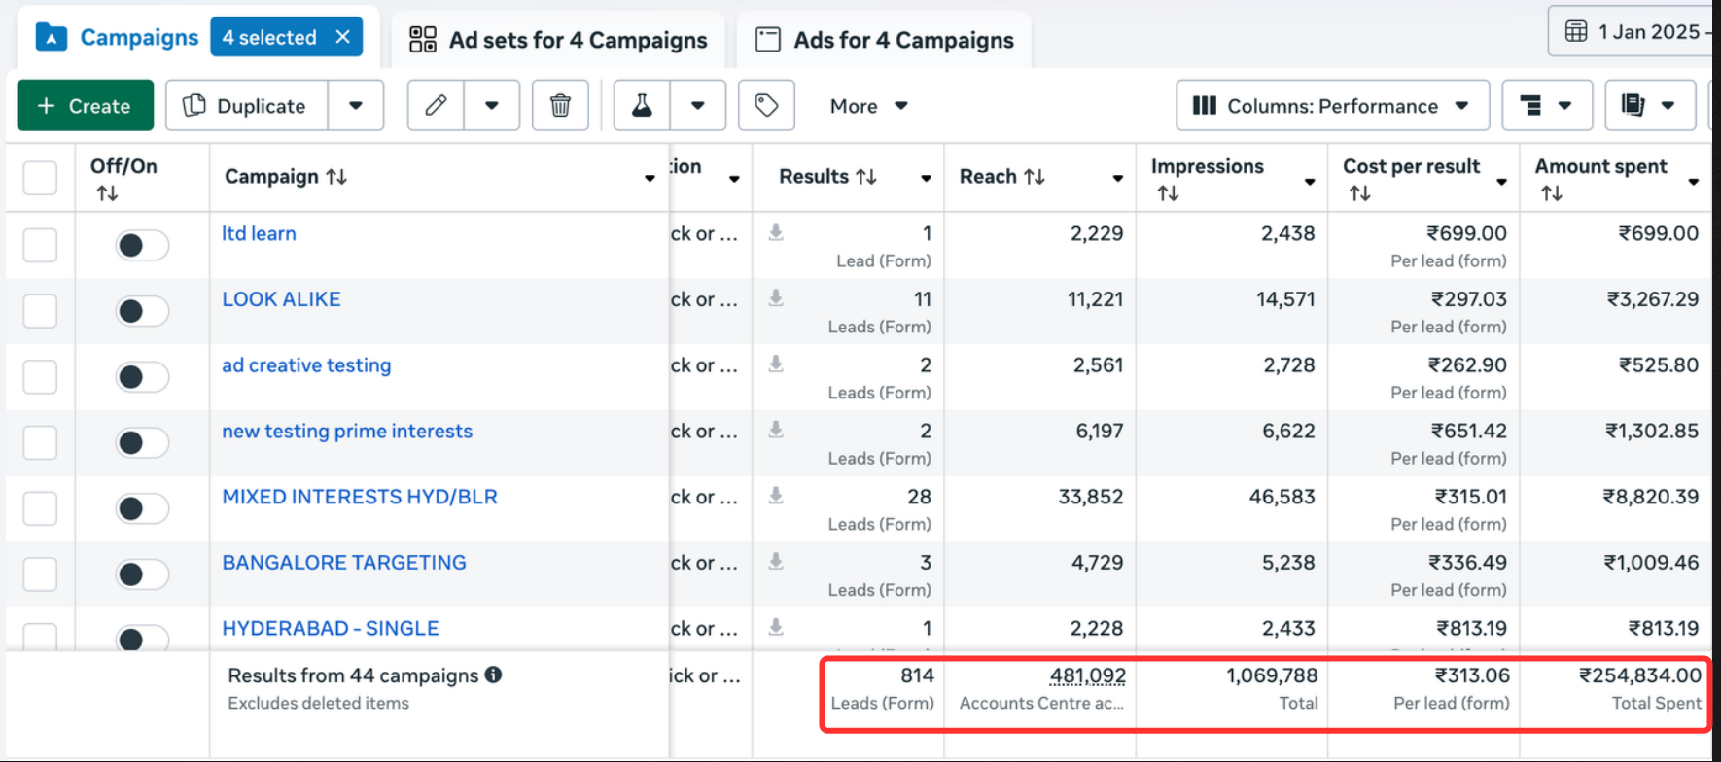The height and width of the screenshot is (762, 1721).
Task: Open HYDERABAD - SINGLE campaign link
Action: 331,629
